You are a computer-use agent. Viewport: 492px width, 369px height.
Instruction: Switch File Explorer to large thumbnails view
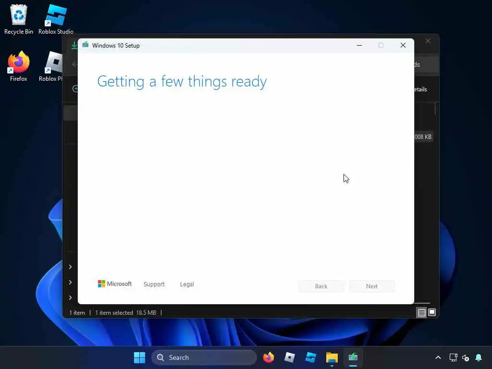(x=432, y=312)
